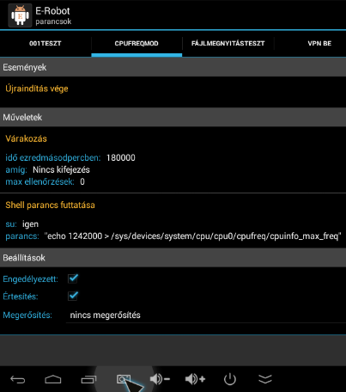Click the su value igen
346x392 pixels.
(x=30, y=224)
